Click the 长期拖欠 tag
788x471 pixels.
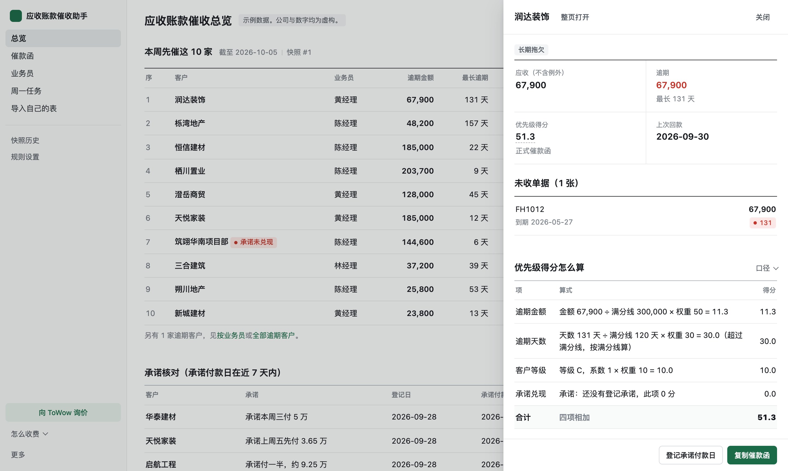click(531, 50)
